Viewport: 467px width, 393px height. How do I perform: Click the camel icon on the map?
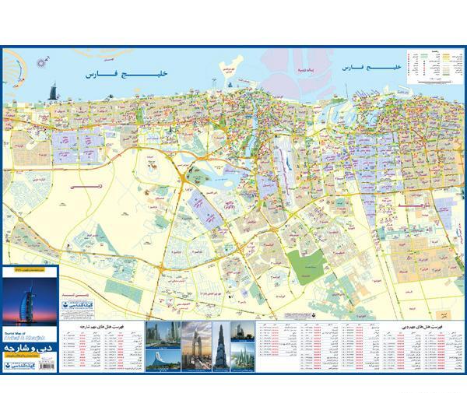coord(153,165)
